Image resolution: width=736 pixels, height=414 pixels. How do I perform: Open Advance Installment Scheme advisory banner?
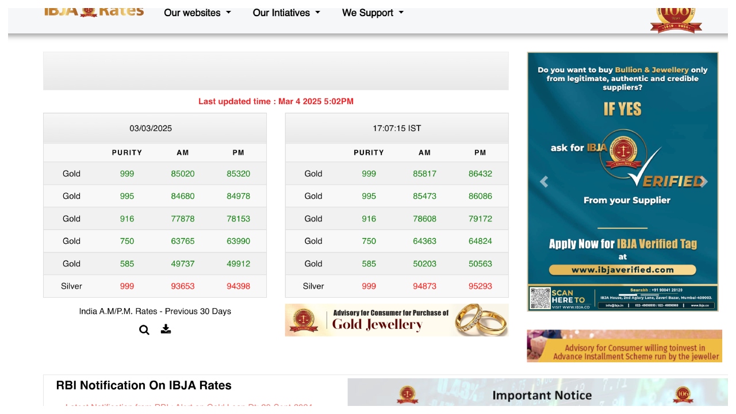coord(624,346)
